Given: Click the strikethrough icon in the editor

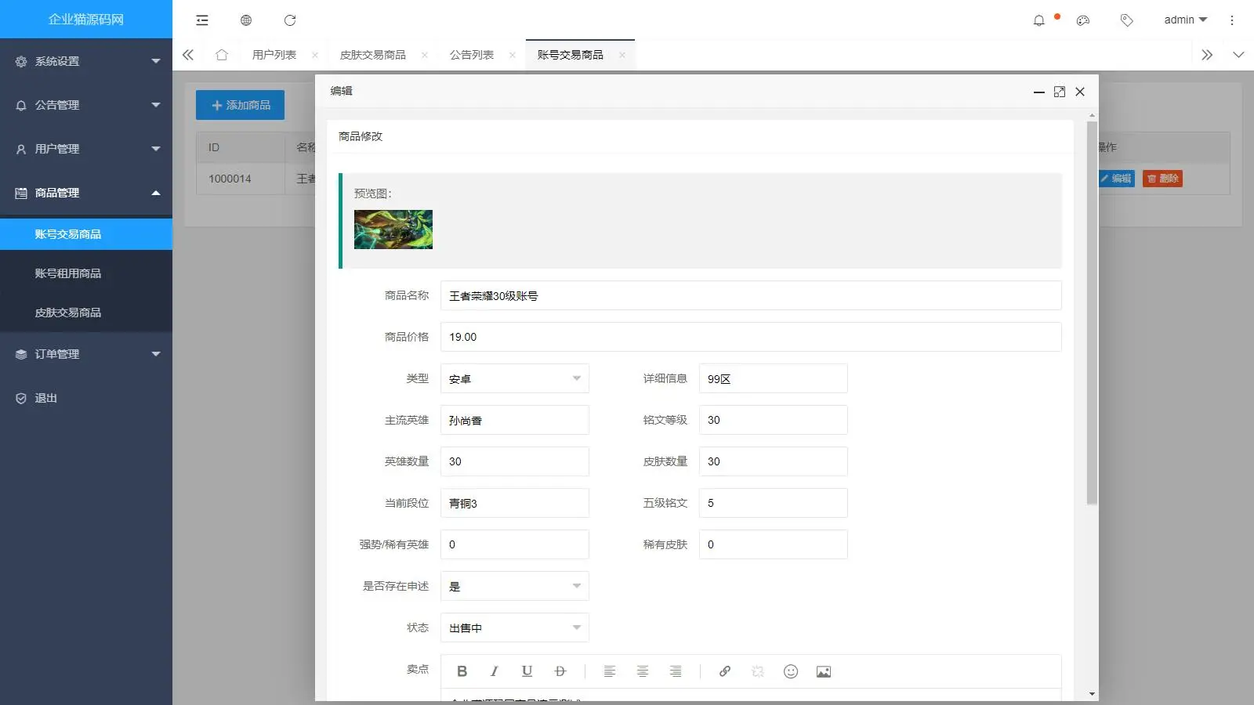Looking at the screenshot, I should coord(560,671).
